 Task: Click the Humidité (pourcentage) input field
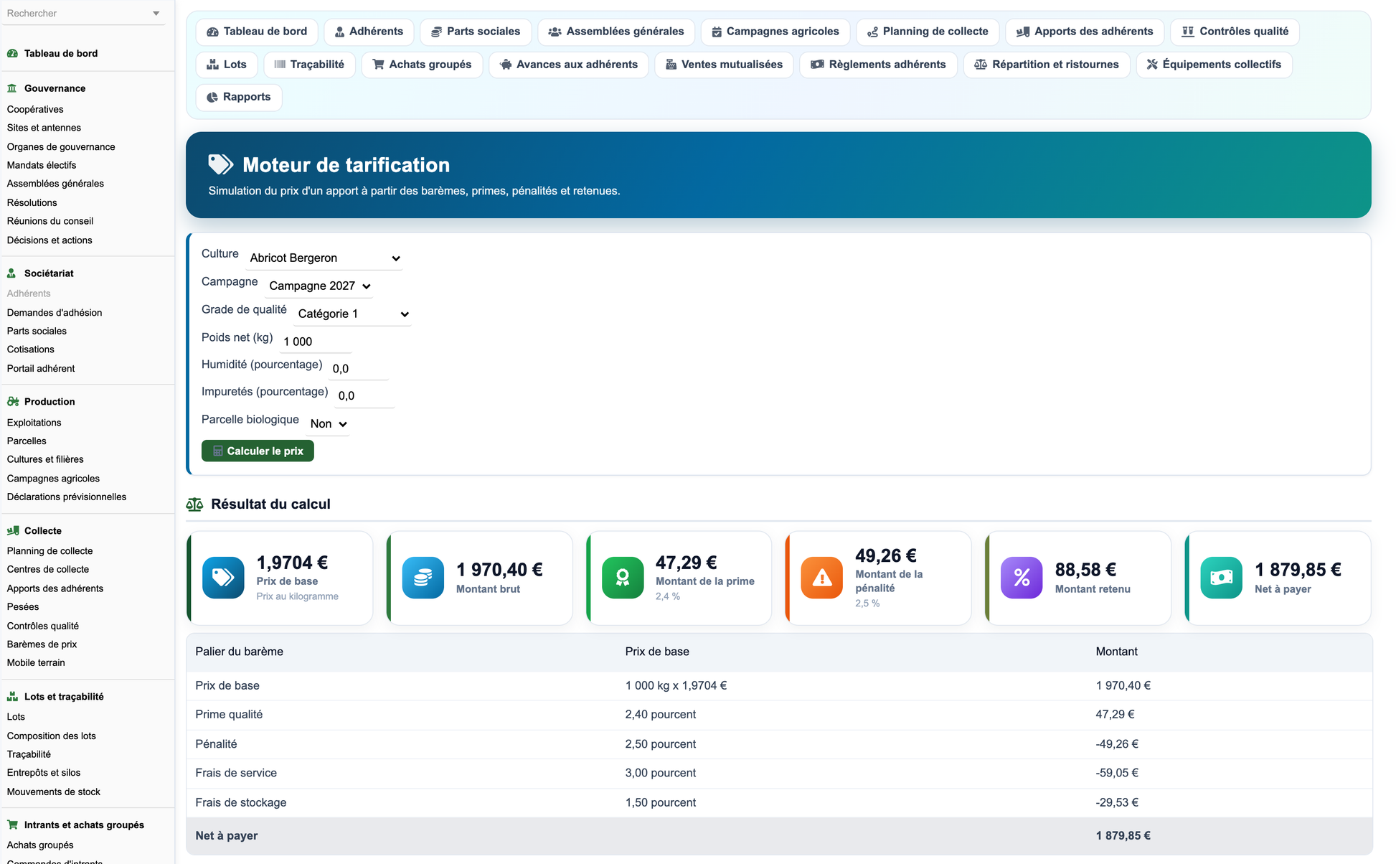tap(358, 369)
